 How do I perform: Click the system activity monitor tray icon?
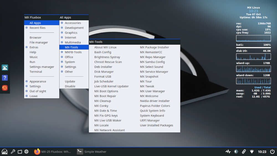[228, 152]
